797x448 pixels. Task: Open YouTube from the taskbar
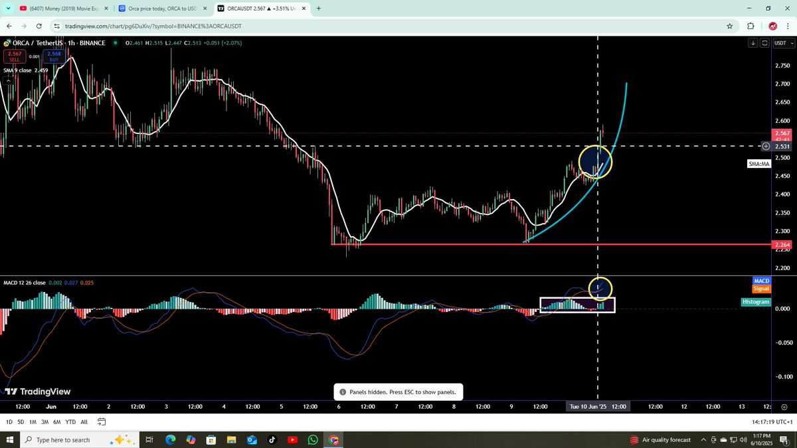tap(293, 439)
